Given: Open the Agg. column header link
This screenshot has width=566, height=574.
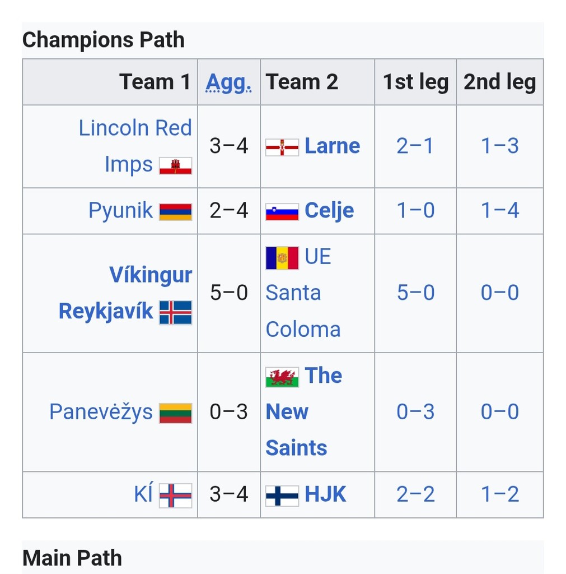Looking at the screenshot, I should click(x=228, y=82).
